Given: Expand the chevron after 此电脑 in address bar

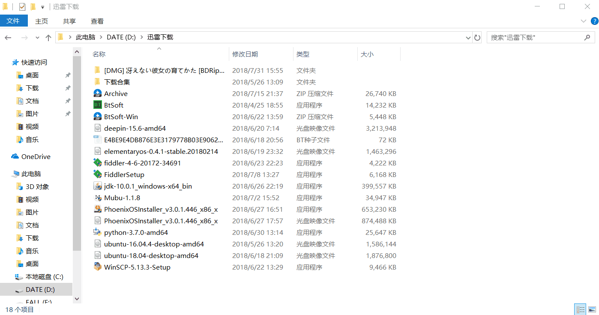Looking at the screenshot, I should [101, 37].
